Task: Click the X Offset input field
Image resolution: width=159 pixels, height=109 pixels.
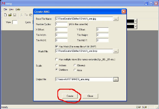Action: pyautogui.click(x=61, y=29)
